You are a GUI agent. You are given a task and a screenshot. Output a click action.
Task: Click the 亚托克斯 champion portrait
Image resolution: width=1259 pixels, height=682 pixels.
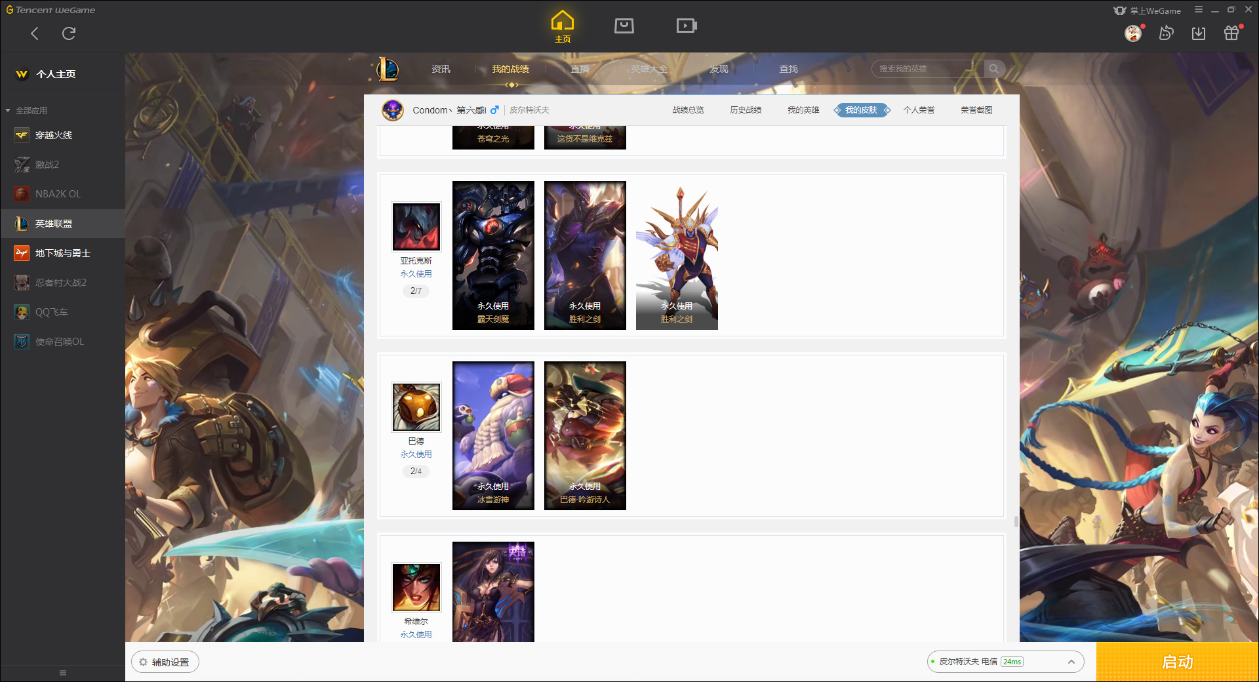pos(416,227)
